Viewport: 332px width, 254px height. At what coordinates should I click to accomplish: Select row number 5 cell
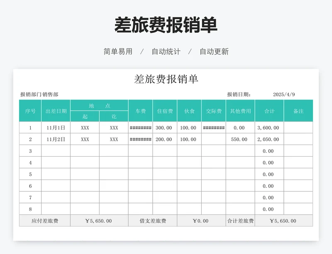[30, 174]
